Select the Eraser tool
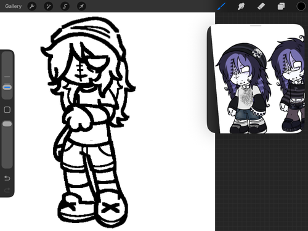Screen dimensions: 308x231 pyautogui.click(x=261, y=6)
